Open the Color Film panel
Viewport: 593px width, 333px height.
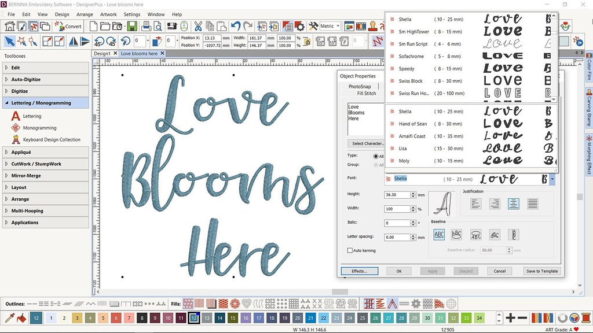(588, 69)
